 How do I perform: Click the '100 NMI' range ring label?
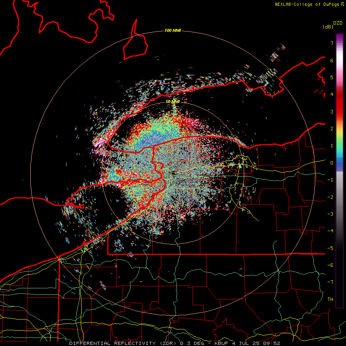click(173, 30)
